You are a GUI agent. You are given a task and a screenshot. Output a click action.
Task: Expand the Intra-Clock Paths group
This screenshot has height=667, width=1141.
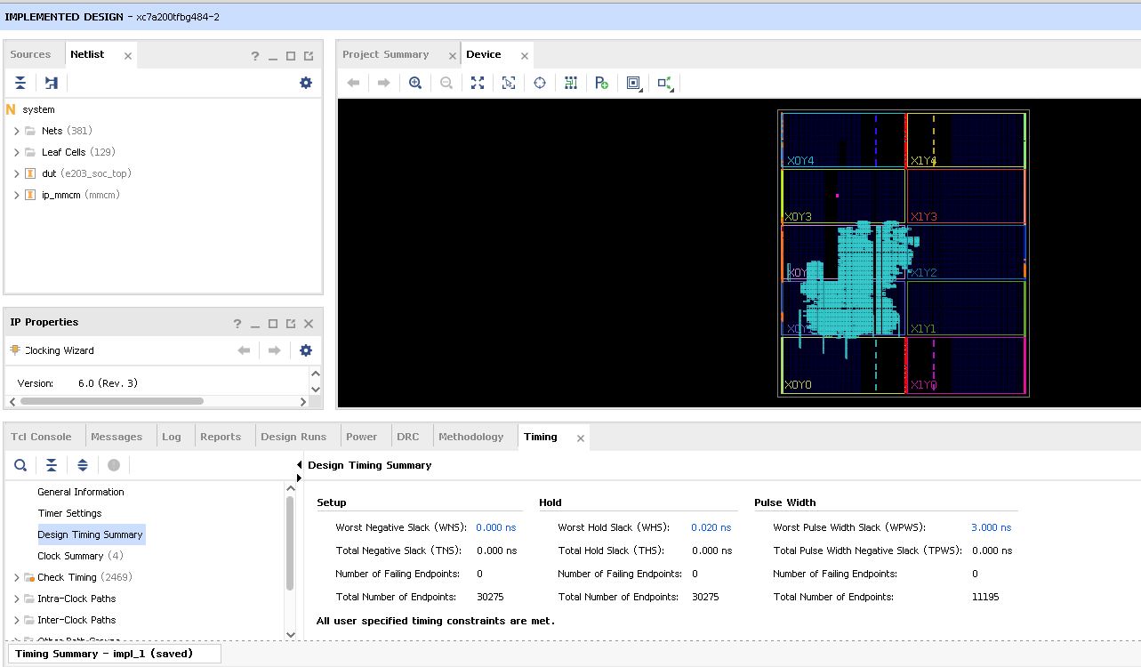[16, 599]
